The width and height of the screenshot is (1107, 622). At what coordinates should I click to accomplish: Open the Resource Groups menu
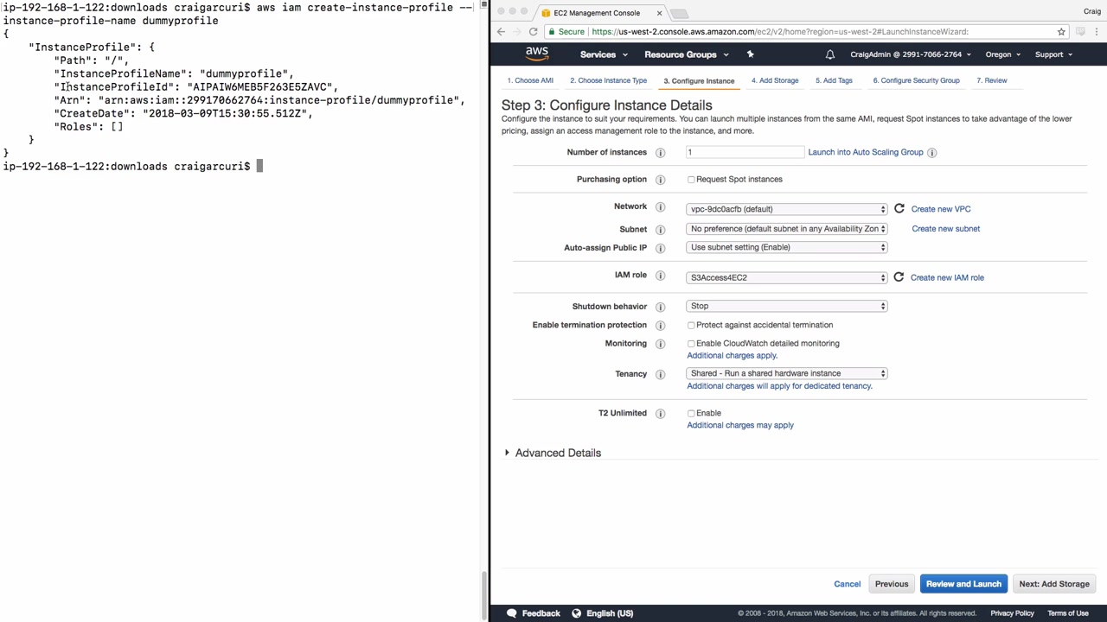pos(687,54)
